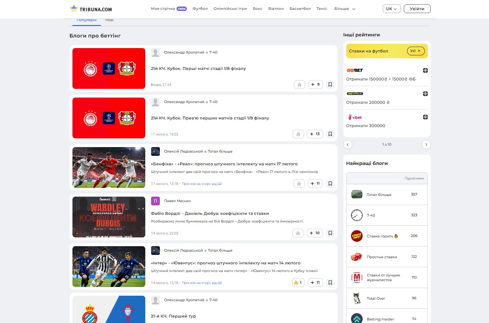Go to Бокс section
The height and width of the screenshot is (323, 489).
point(257,9)
